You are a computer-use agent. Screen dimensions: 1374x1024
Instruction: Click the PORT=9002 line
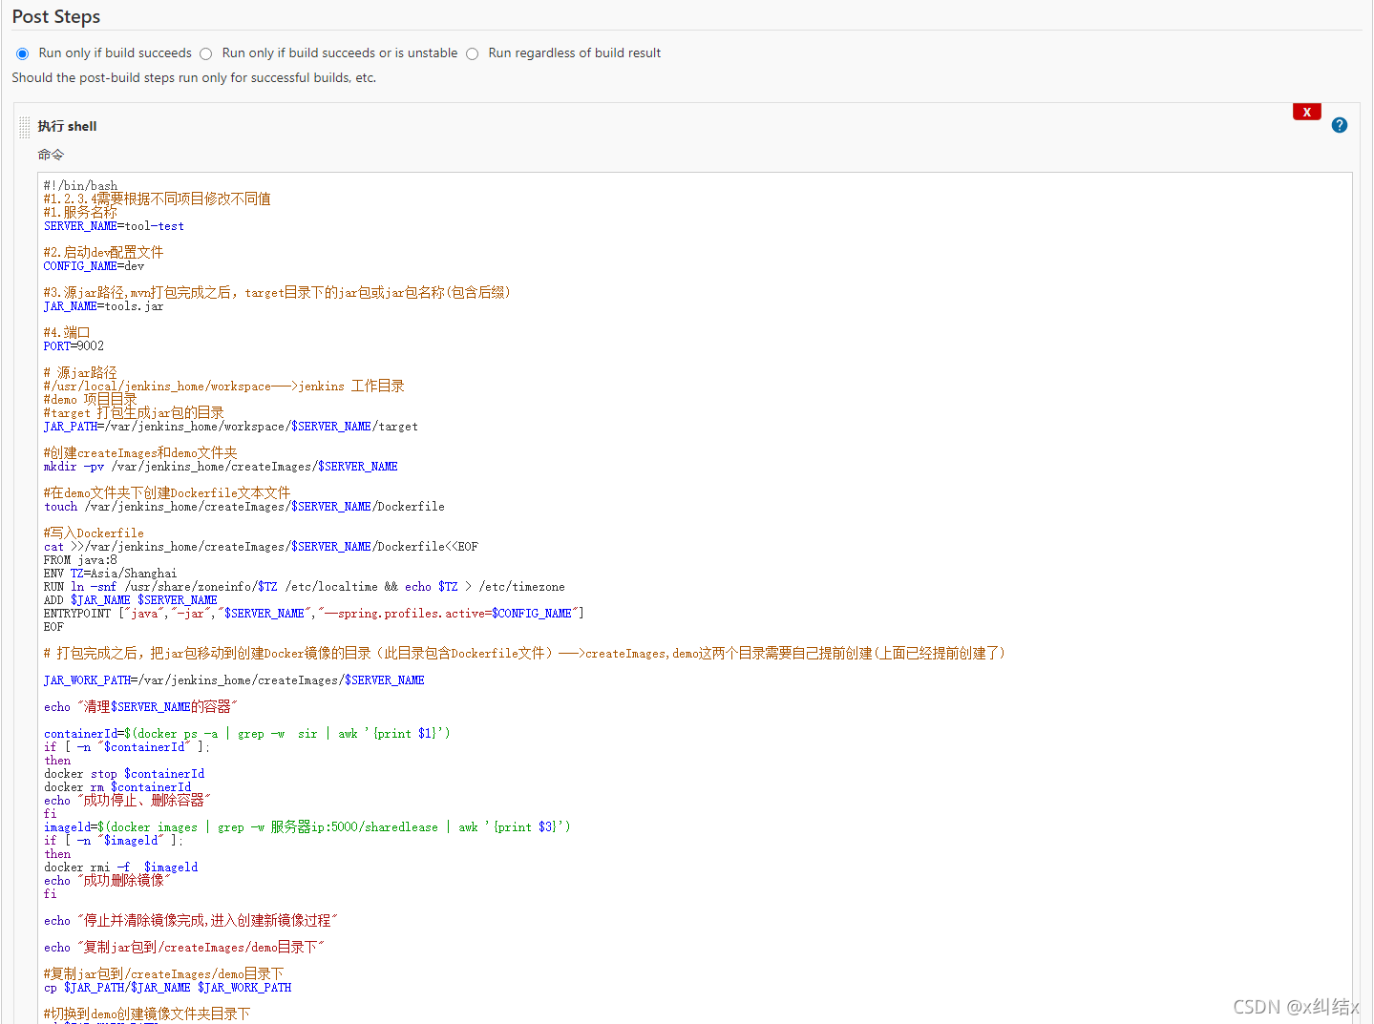coord(74,346)
